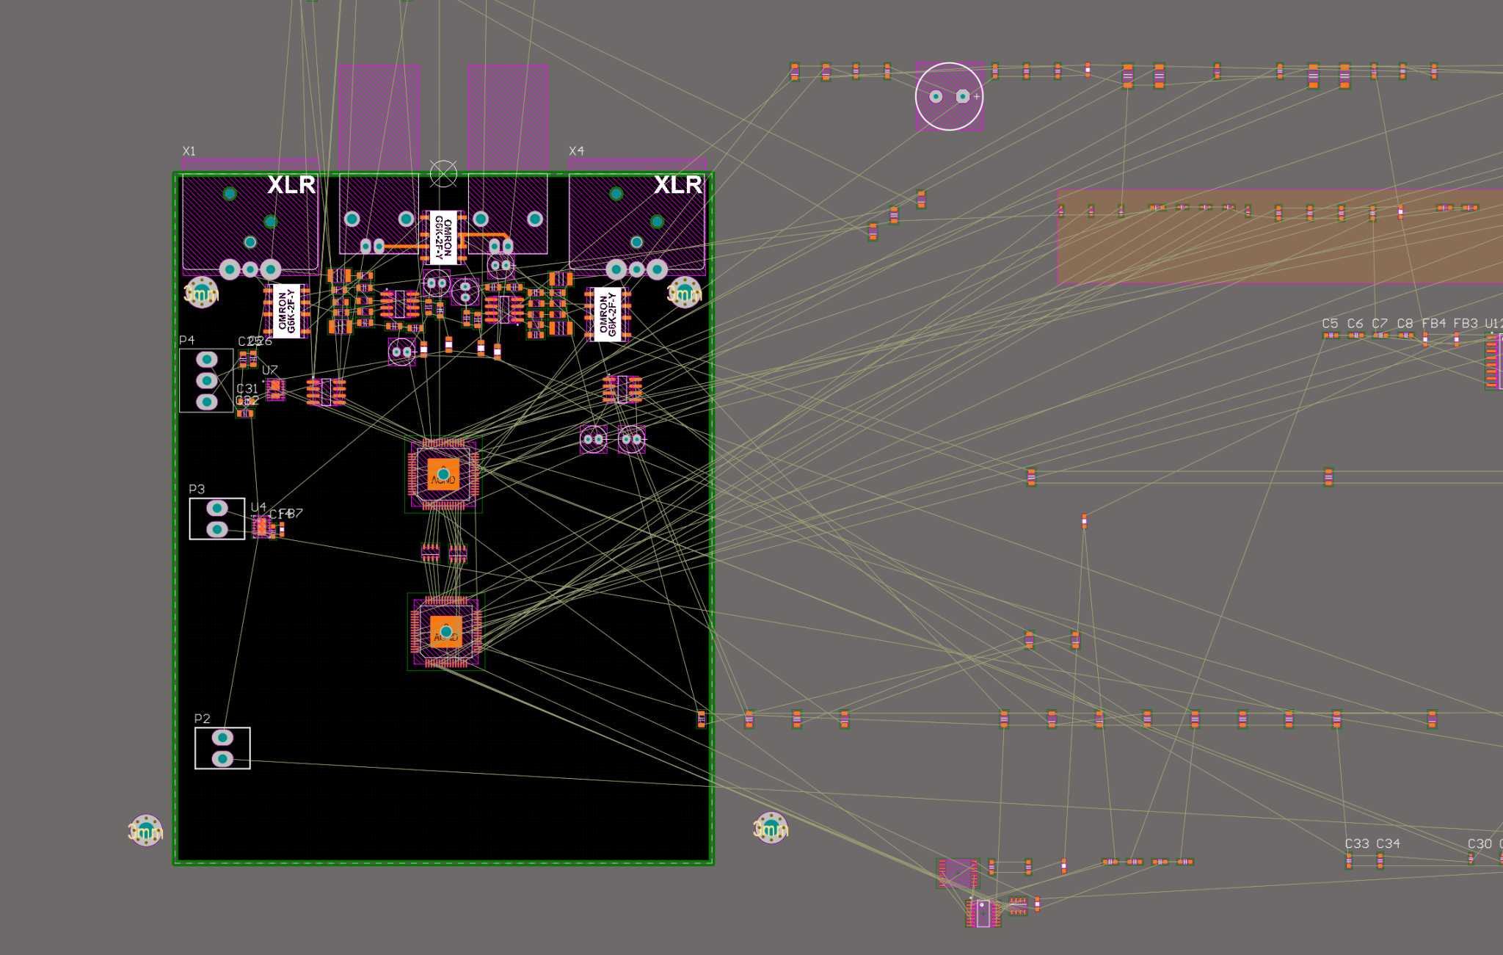Click the FB3 designator label

[x=1466, y=323]
